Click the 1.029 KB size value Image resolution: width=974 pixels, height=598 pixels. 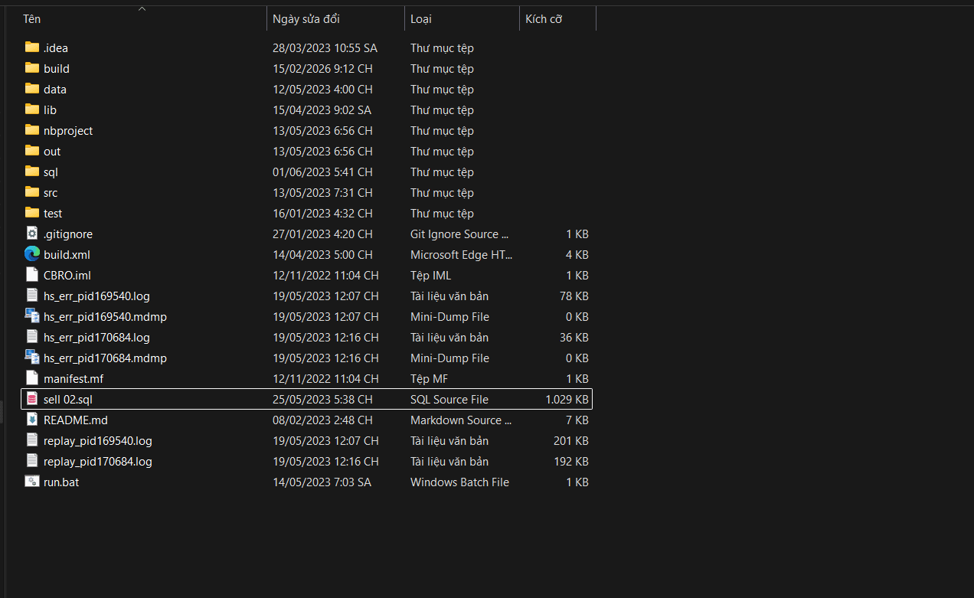pos(567,399)
